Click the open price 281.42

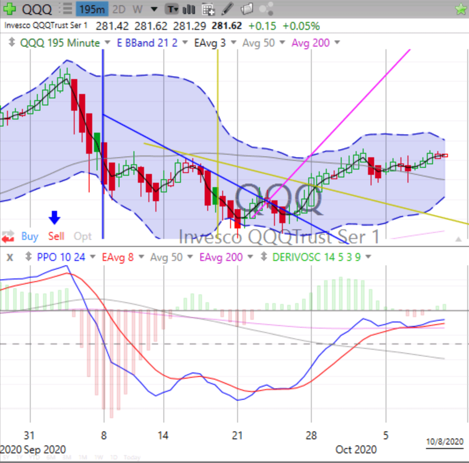coord(112,26)
